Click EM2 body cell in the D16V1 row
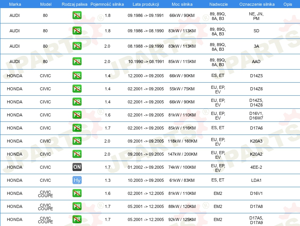This screenshot has width=300, height=226. pyautogui.click(x=218, y=193)
